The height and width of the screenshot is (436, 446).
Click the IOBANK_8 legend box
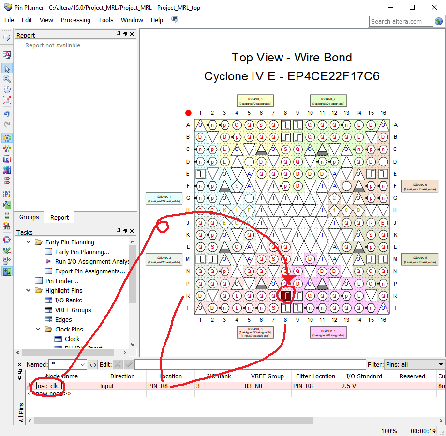255,101
